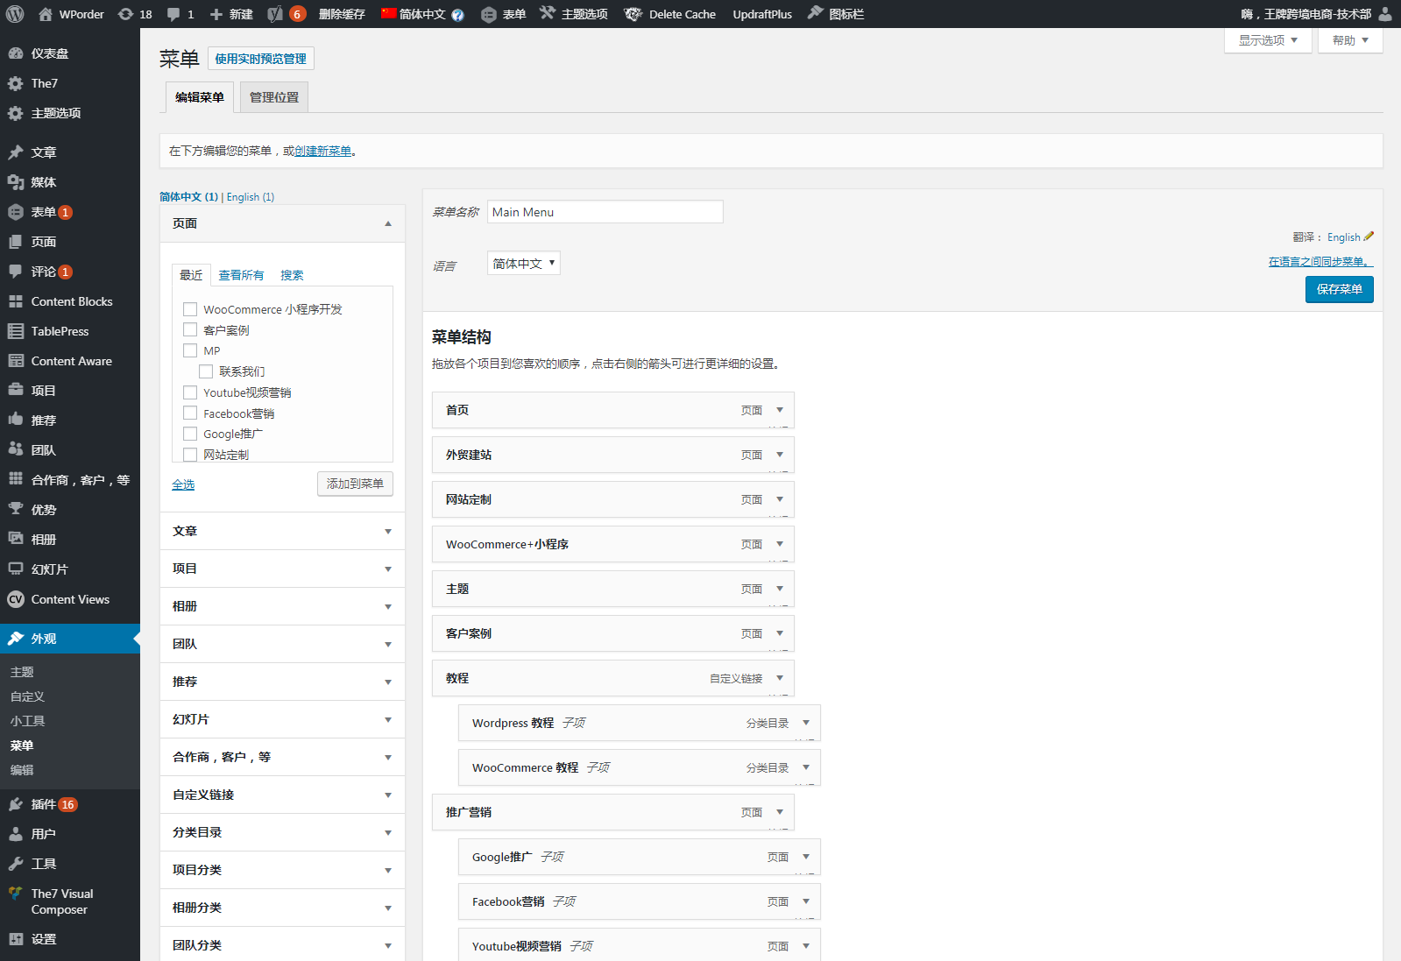Click the 全选 link
Image resolution: width=1401 pixels, height=961 pixels.
click(183, 484)
